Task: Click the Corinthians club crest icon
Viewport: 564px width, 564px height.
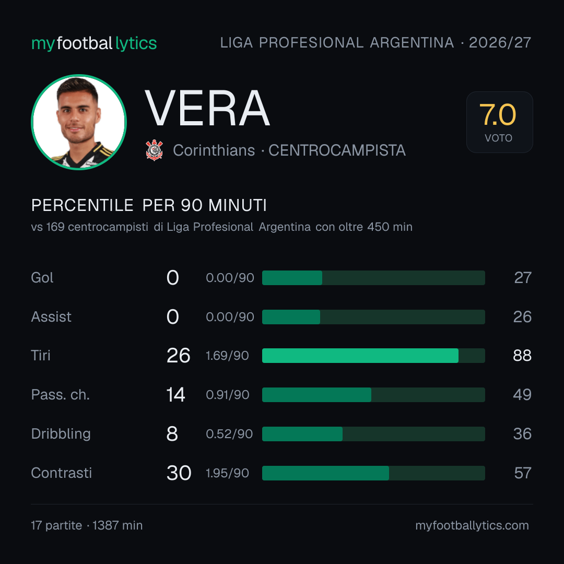Action: pyautogui.click(x=154, y=150)
